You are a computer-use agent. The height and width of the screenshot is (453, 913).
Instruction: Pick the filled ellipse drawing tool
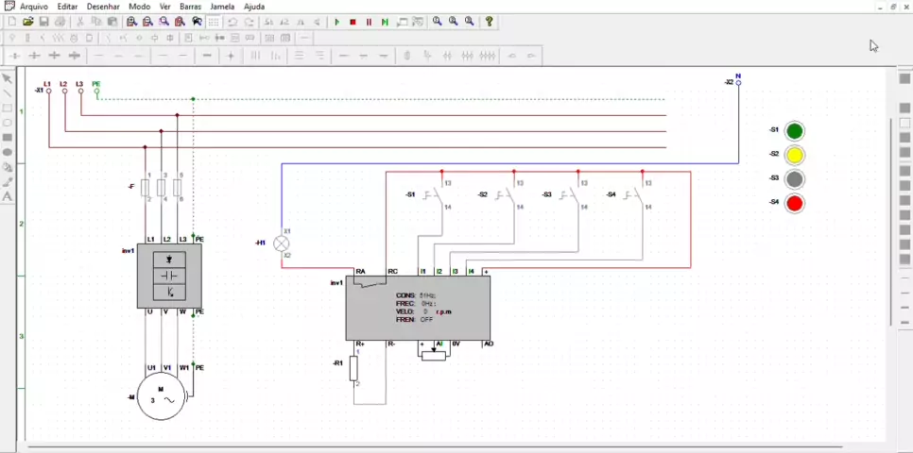[x=8, y=152]
